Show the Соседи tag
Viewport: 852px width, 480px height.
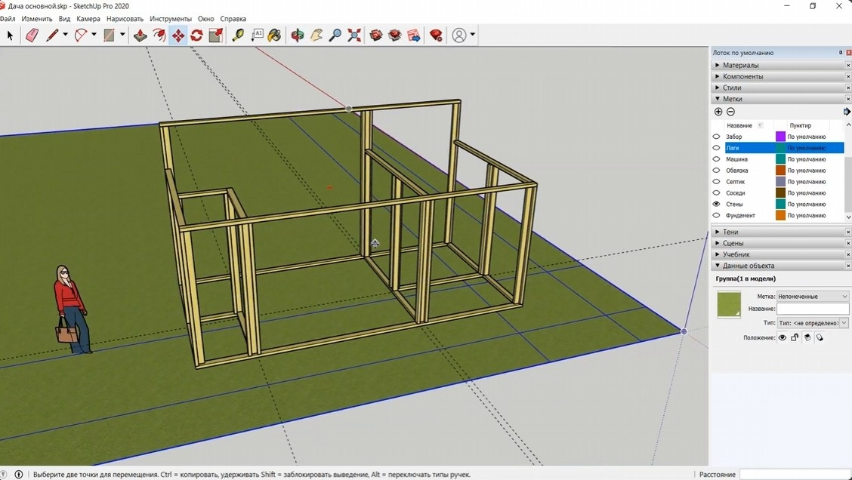(x=716, y=192)
